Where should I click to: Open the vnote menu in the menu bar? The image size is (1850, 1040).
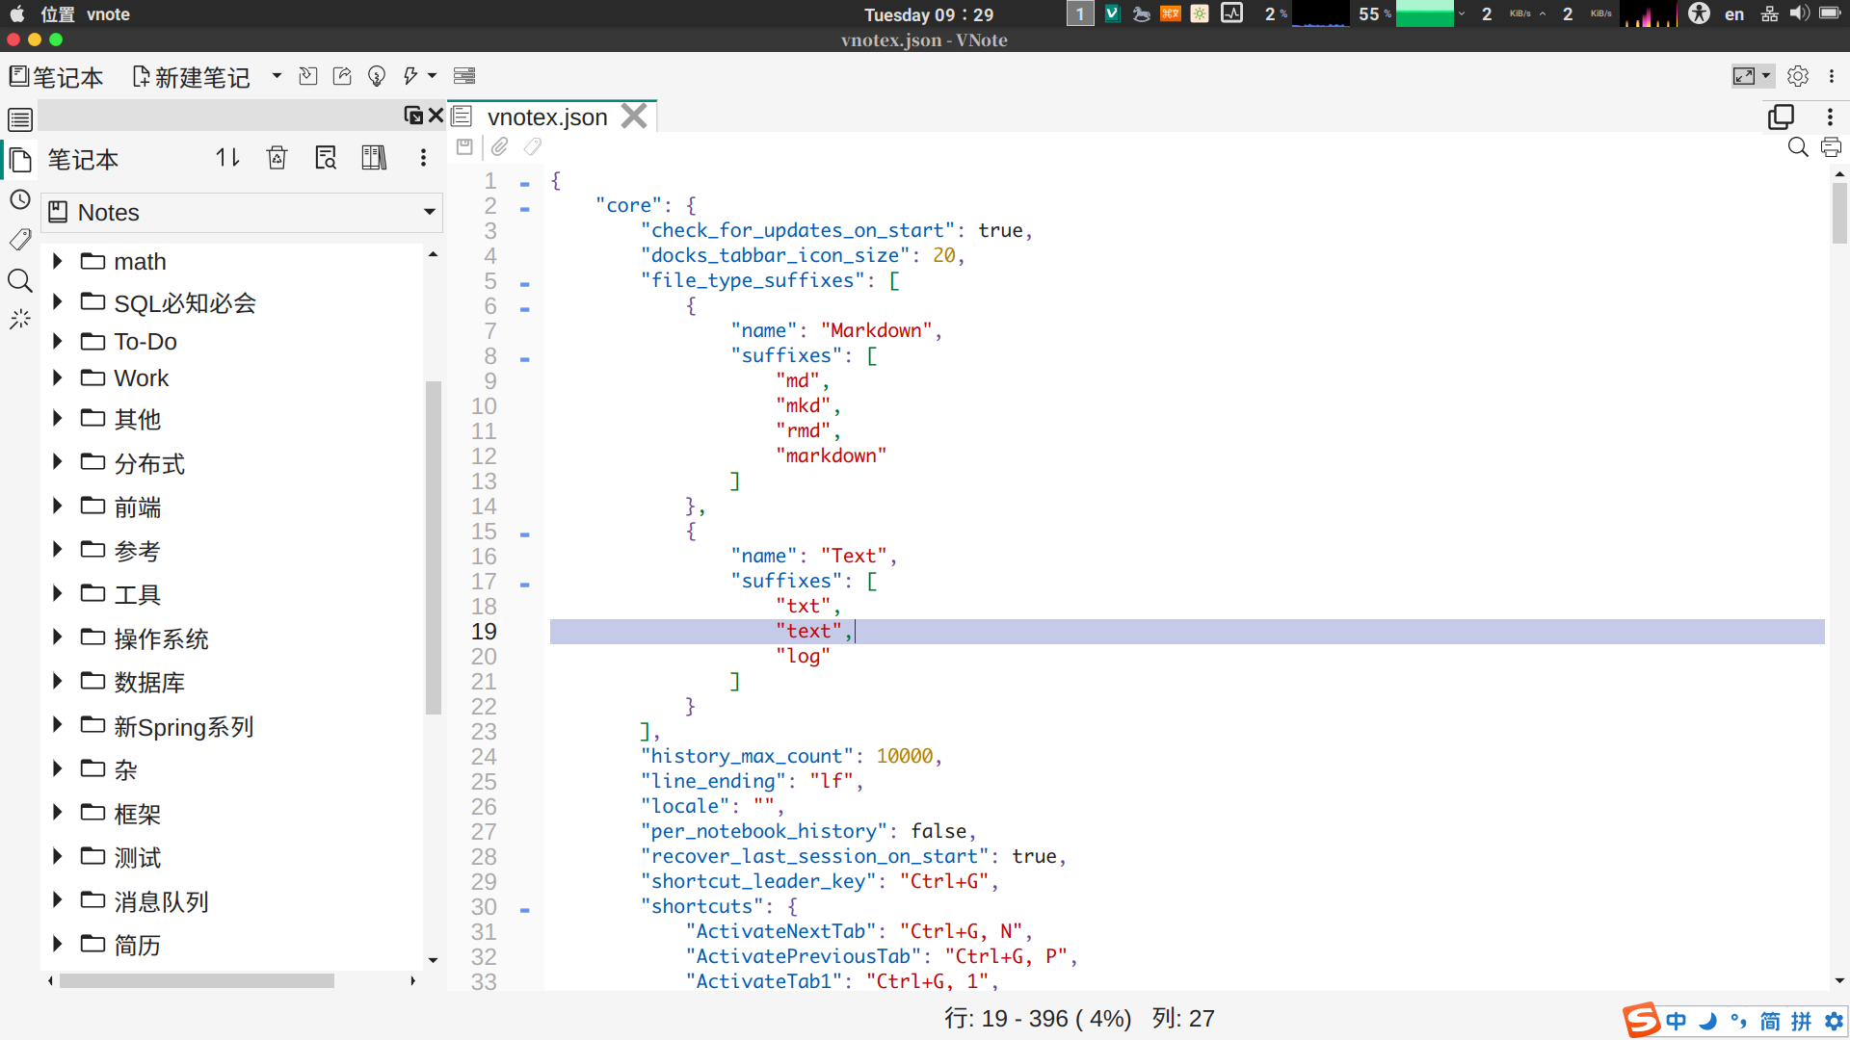(108, 14)
